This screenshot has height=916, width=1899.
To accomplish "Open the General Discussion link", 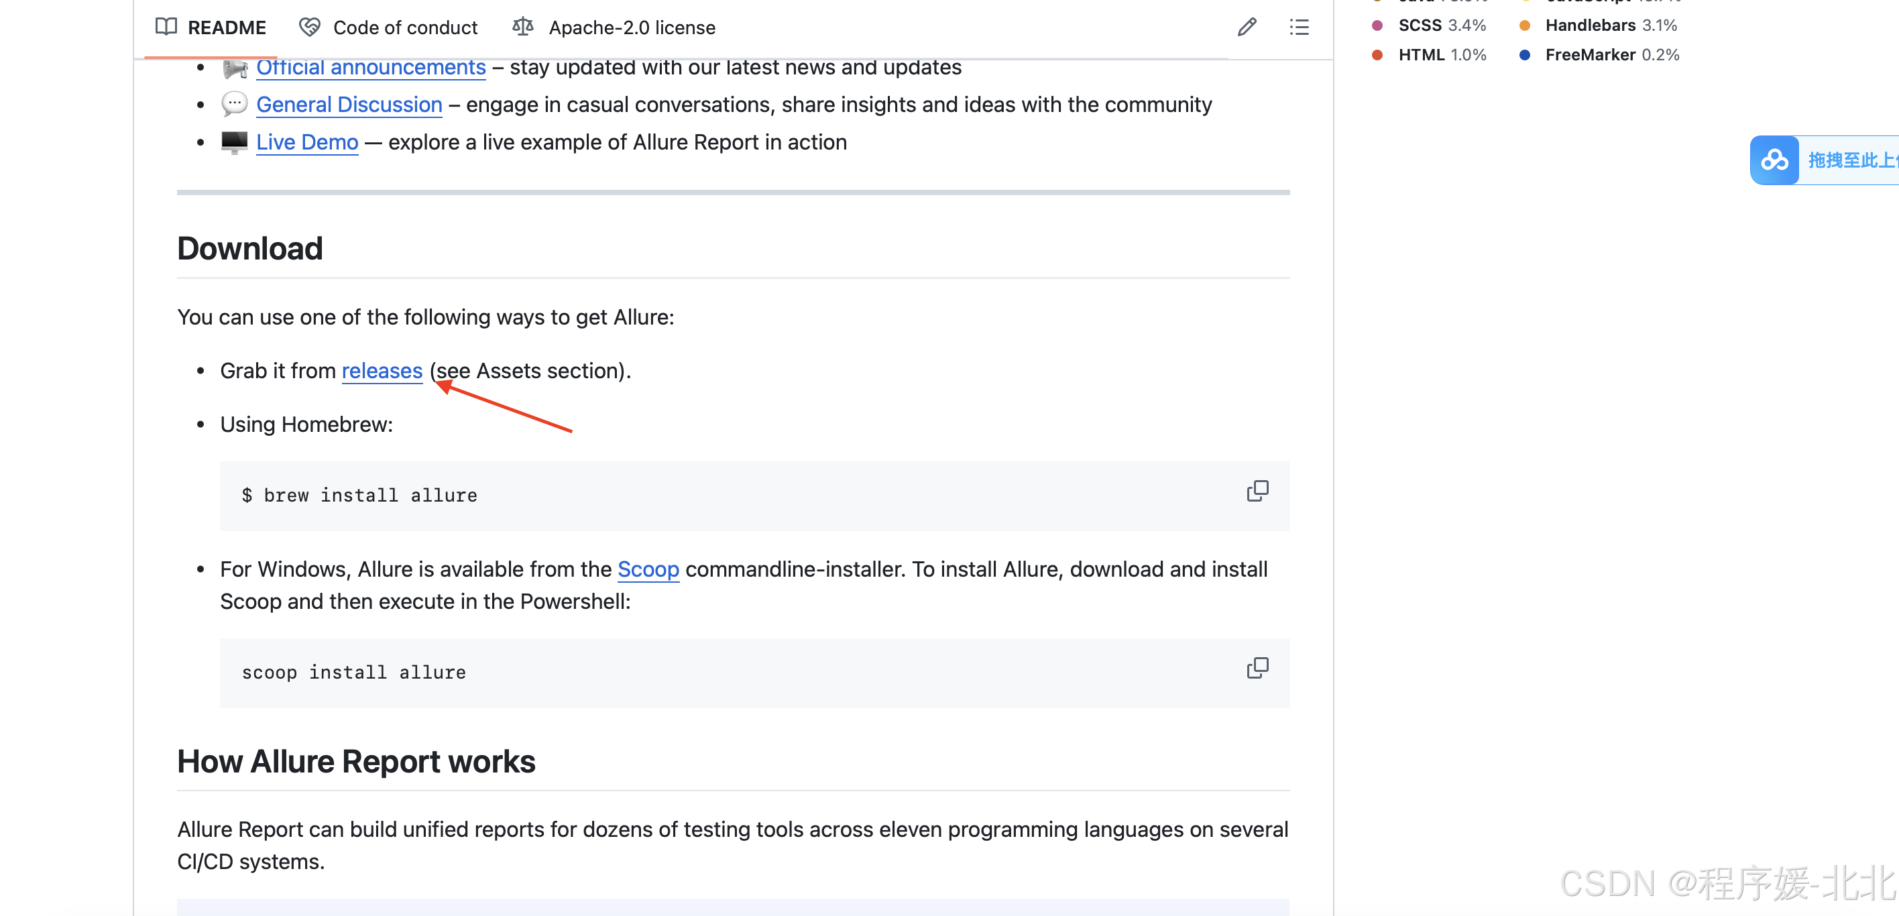I will (349, 105).
